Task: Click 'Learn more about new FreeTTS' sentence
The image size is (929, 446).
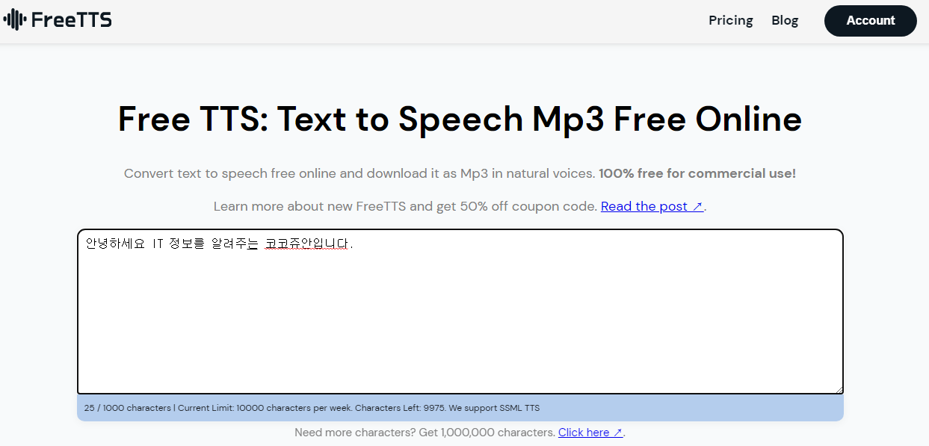Action: [406, 206]
